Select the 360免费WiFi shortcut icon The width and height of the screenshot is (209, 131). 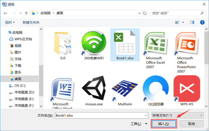coord(94,43)
